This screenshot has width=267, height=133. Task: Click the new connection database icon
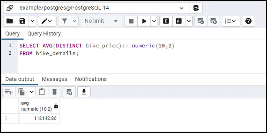coord(196,8)
